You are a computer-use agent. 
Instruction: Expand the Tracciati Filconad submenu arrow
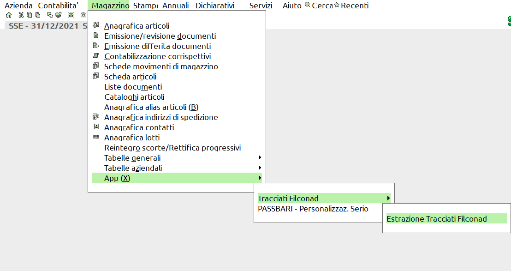coord(388,199)
